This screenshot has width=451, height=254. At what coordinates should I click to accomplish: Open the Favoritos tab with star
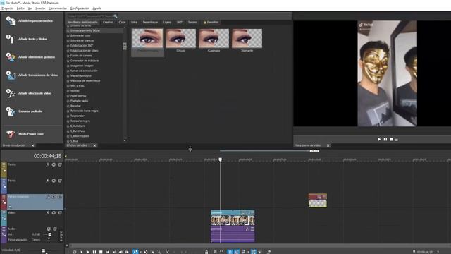pyautogui.click(x=211, y=22)
